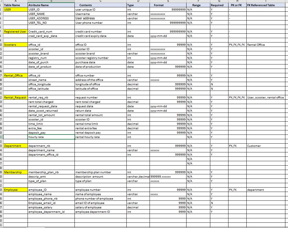This screenshot has width=288, height=228.
Task: Select the 'street_name' cell
Action: (51, 80)
